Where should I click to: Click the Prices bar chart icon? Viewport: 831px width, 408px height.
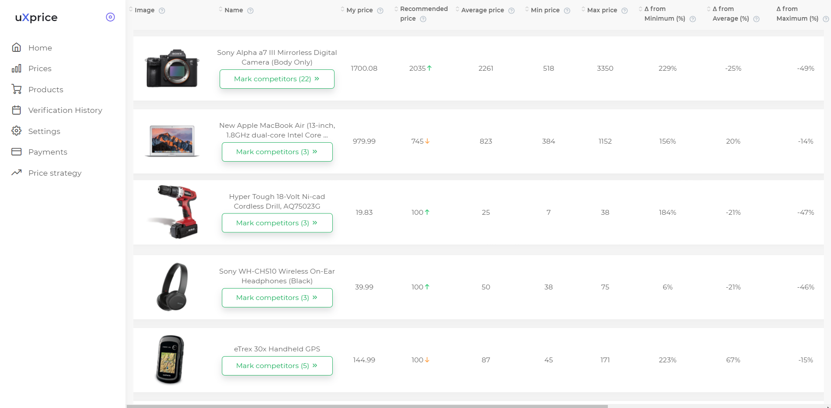[x=17, y=69]
